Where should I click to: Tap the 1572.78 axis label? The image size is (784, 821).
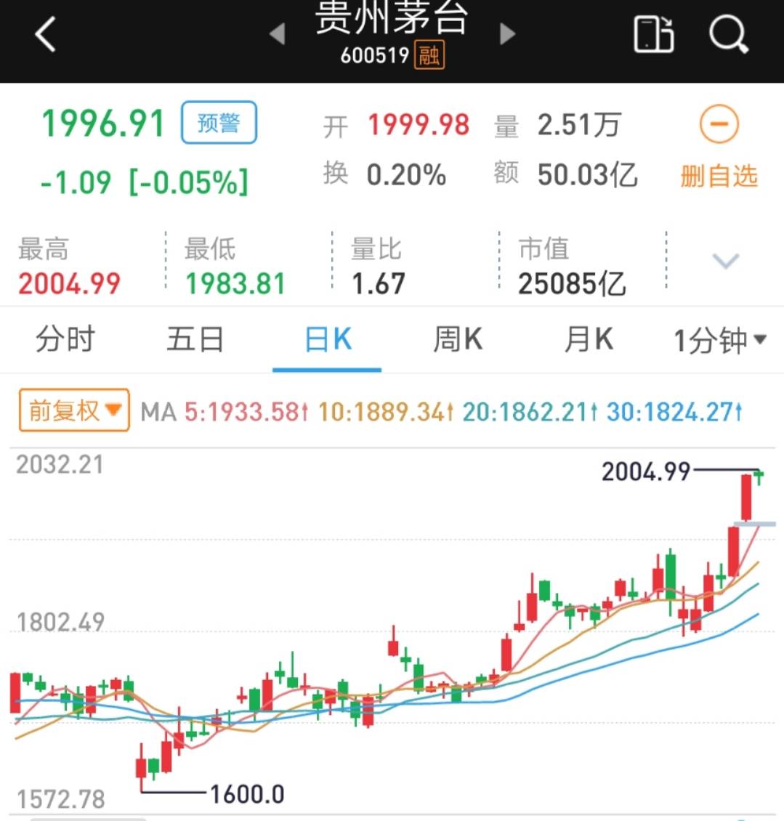click(61, 799)
